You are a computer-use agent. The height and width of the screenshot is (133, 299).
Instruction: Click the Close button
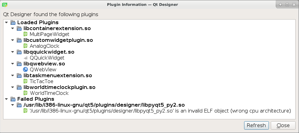283,125
